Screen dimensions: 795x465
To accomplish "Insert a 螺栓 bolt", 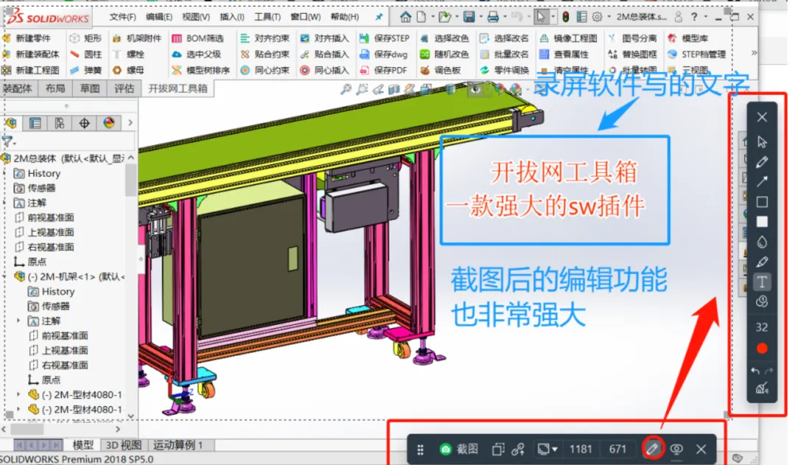I will click(x=129, y=54).
